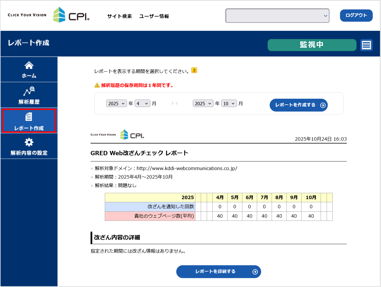Open the site selection dropdown in header
The width and height of the screenshot is (381, 287).
tap(277, 16)
